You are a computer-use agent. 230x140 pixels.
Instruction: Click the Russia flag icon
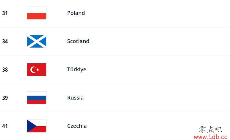pos(37,98)
